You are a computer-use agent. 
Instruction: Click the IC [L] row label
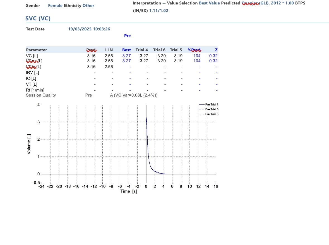pyautogui.click(x=31, y=78)
